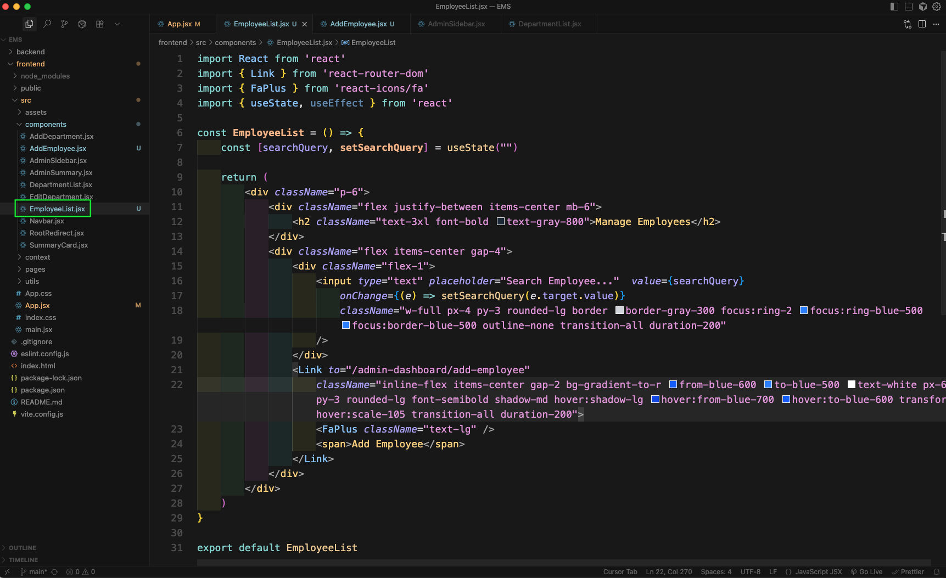Screen dimensions: 946x578
Task: Click the components breadcrumb segment
Action: [235, 43]
